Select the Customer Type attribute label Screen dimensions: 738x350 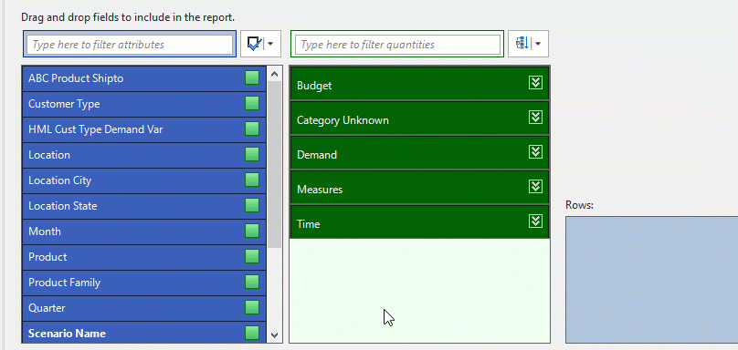point(64,104)
